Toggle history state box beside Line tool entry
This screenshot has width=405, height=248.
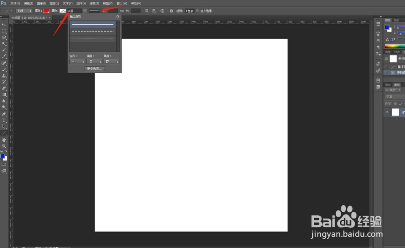point(386,67)
